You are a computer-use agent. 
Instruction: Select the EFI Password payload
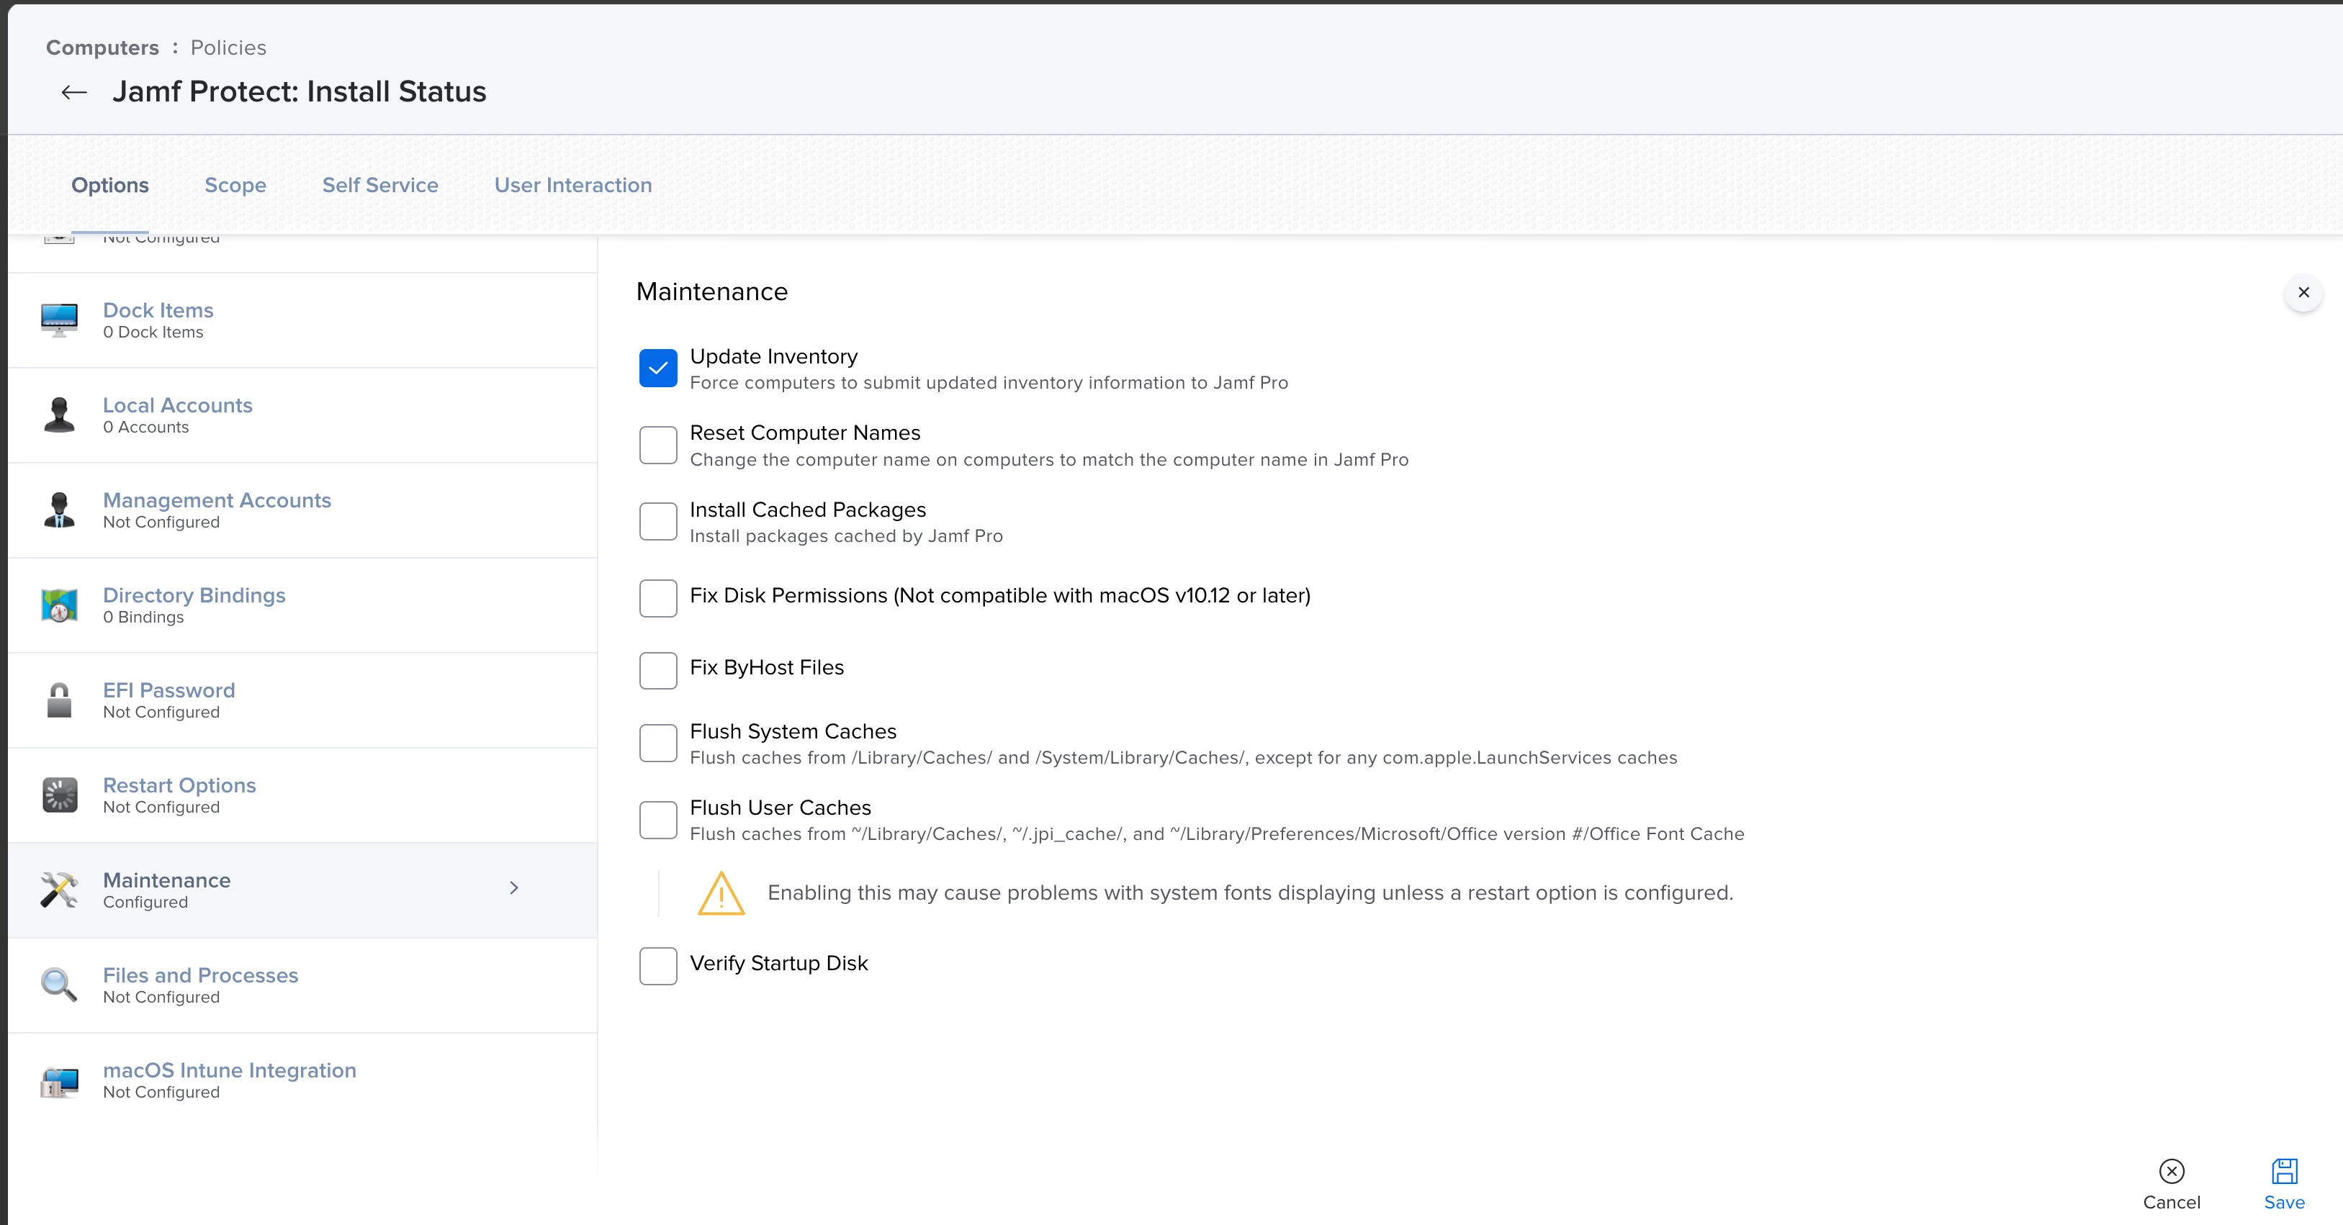(x=303, y=700)
